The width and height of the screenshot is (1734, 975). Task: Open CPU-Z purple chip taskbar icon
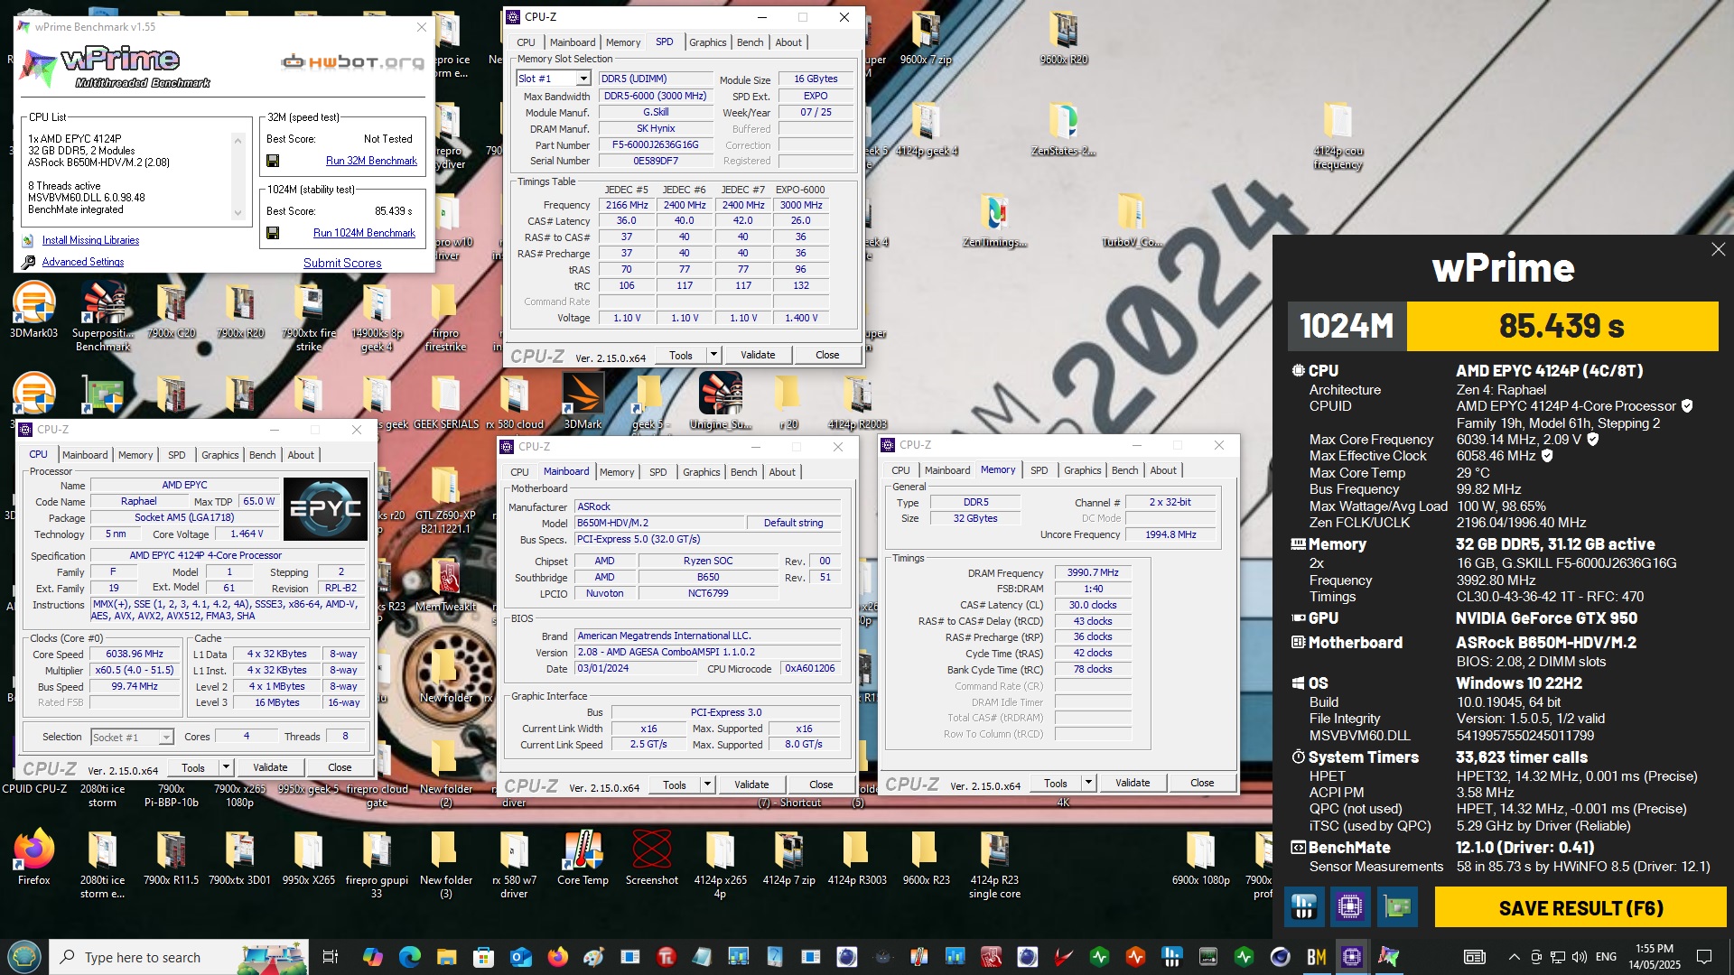point(1352,957)
